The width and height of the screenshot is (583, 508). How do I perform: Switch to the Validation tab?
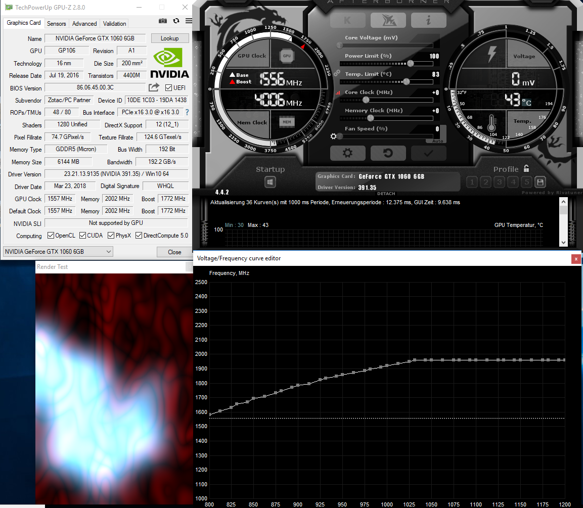114,23
